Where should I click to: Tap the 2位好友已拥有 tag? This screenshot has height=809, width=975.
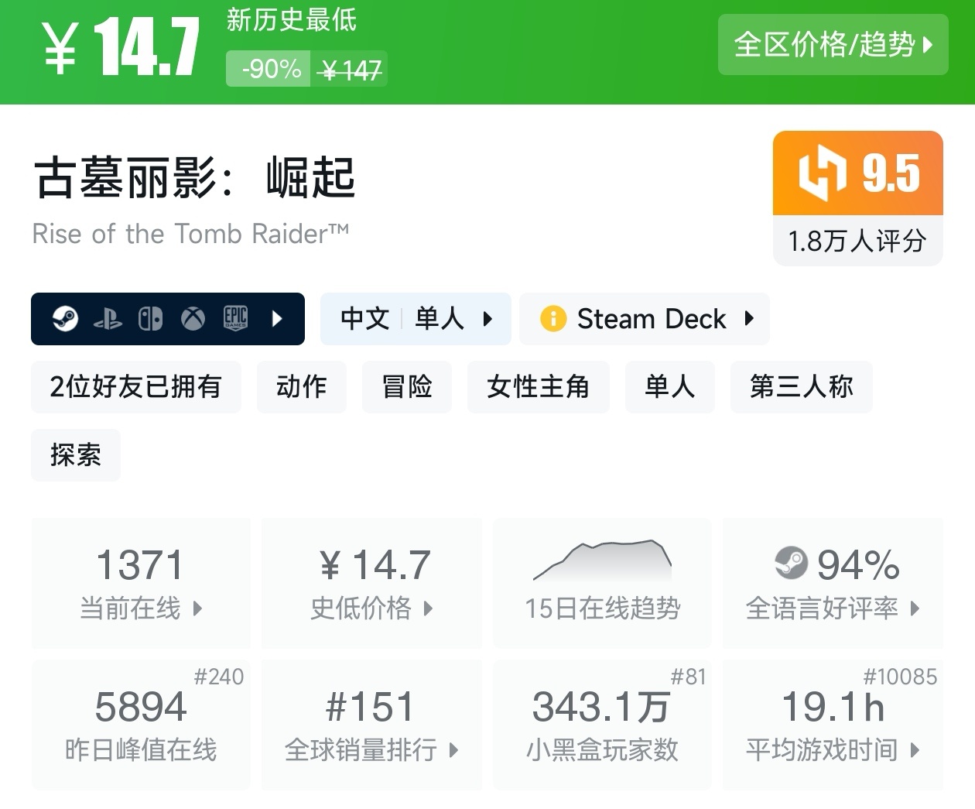136,387
